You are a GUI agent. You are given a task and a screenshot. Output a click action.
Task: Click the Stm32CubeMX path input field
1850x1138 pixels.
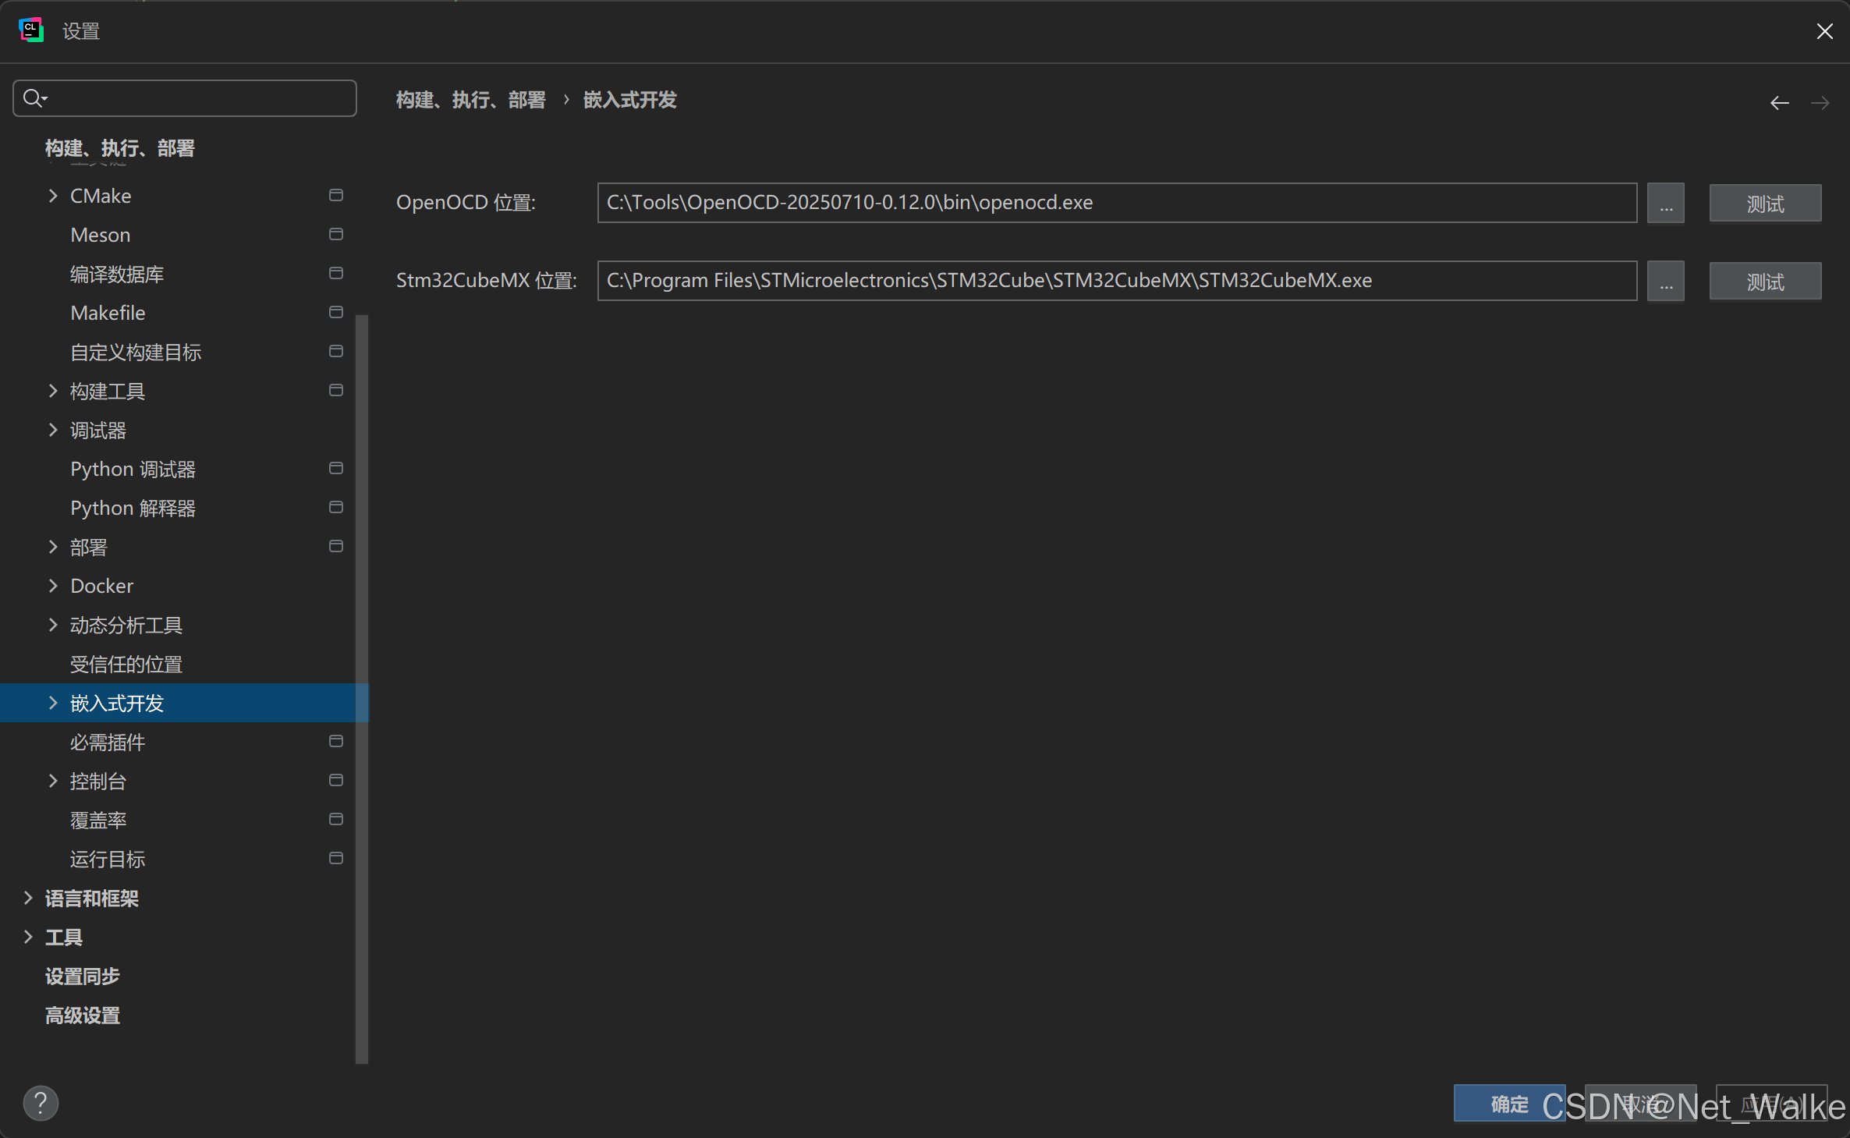(x=1115, y=281)
